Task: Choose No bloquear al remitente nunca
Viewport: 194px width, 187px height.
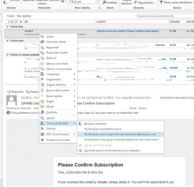Action: (121, 129)
